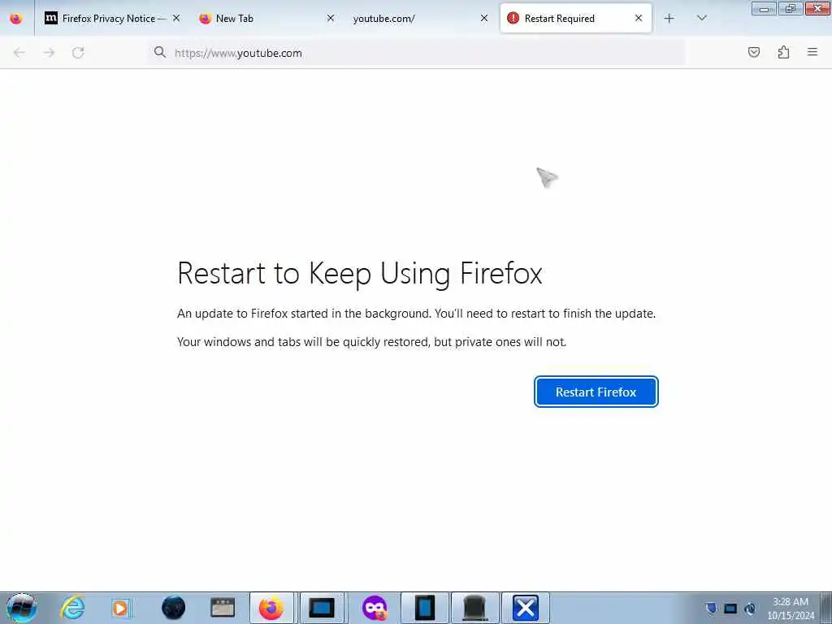Open the blue monitor app in taskbar
The height and width of the screenshot is (624, 832).
[322, 608]
